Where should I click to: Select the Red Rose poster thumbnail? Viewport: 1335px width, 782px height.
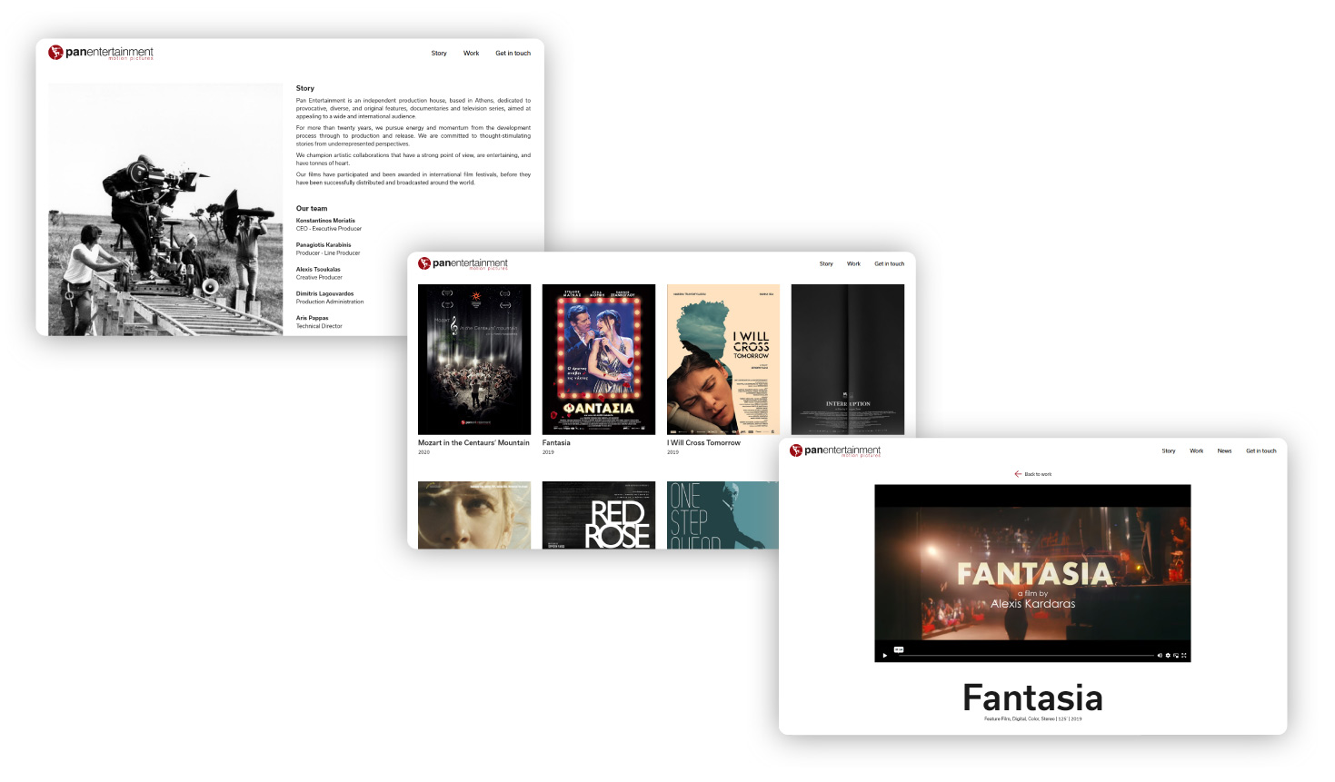point(598,515)
